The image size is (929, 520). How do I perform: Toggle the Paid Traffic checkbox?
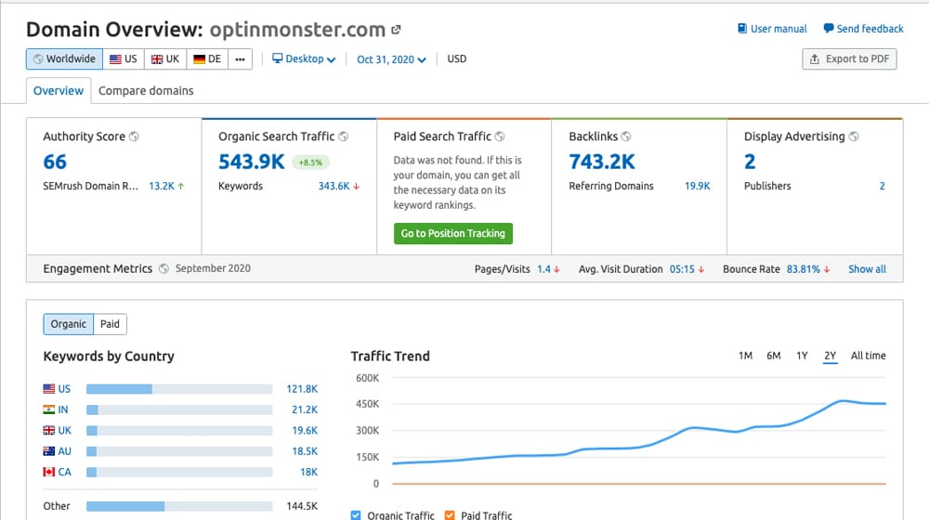coord(450,515)
